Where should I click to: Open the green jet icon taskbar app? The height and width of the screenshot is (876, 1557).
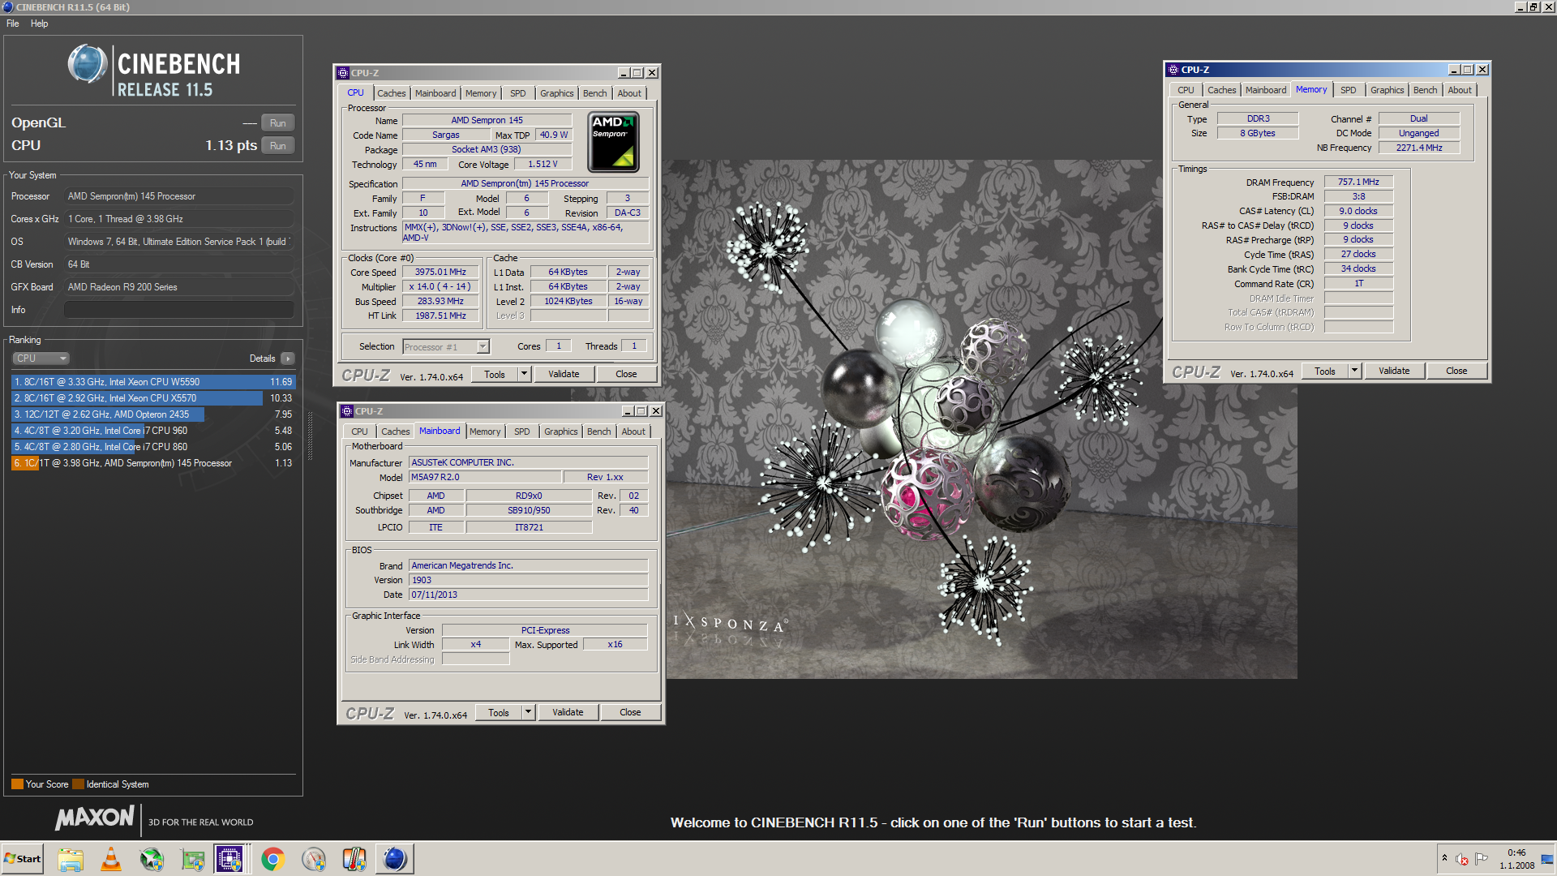[152, 859]
